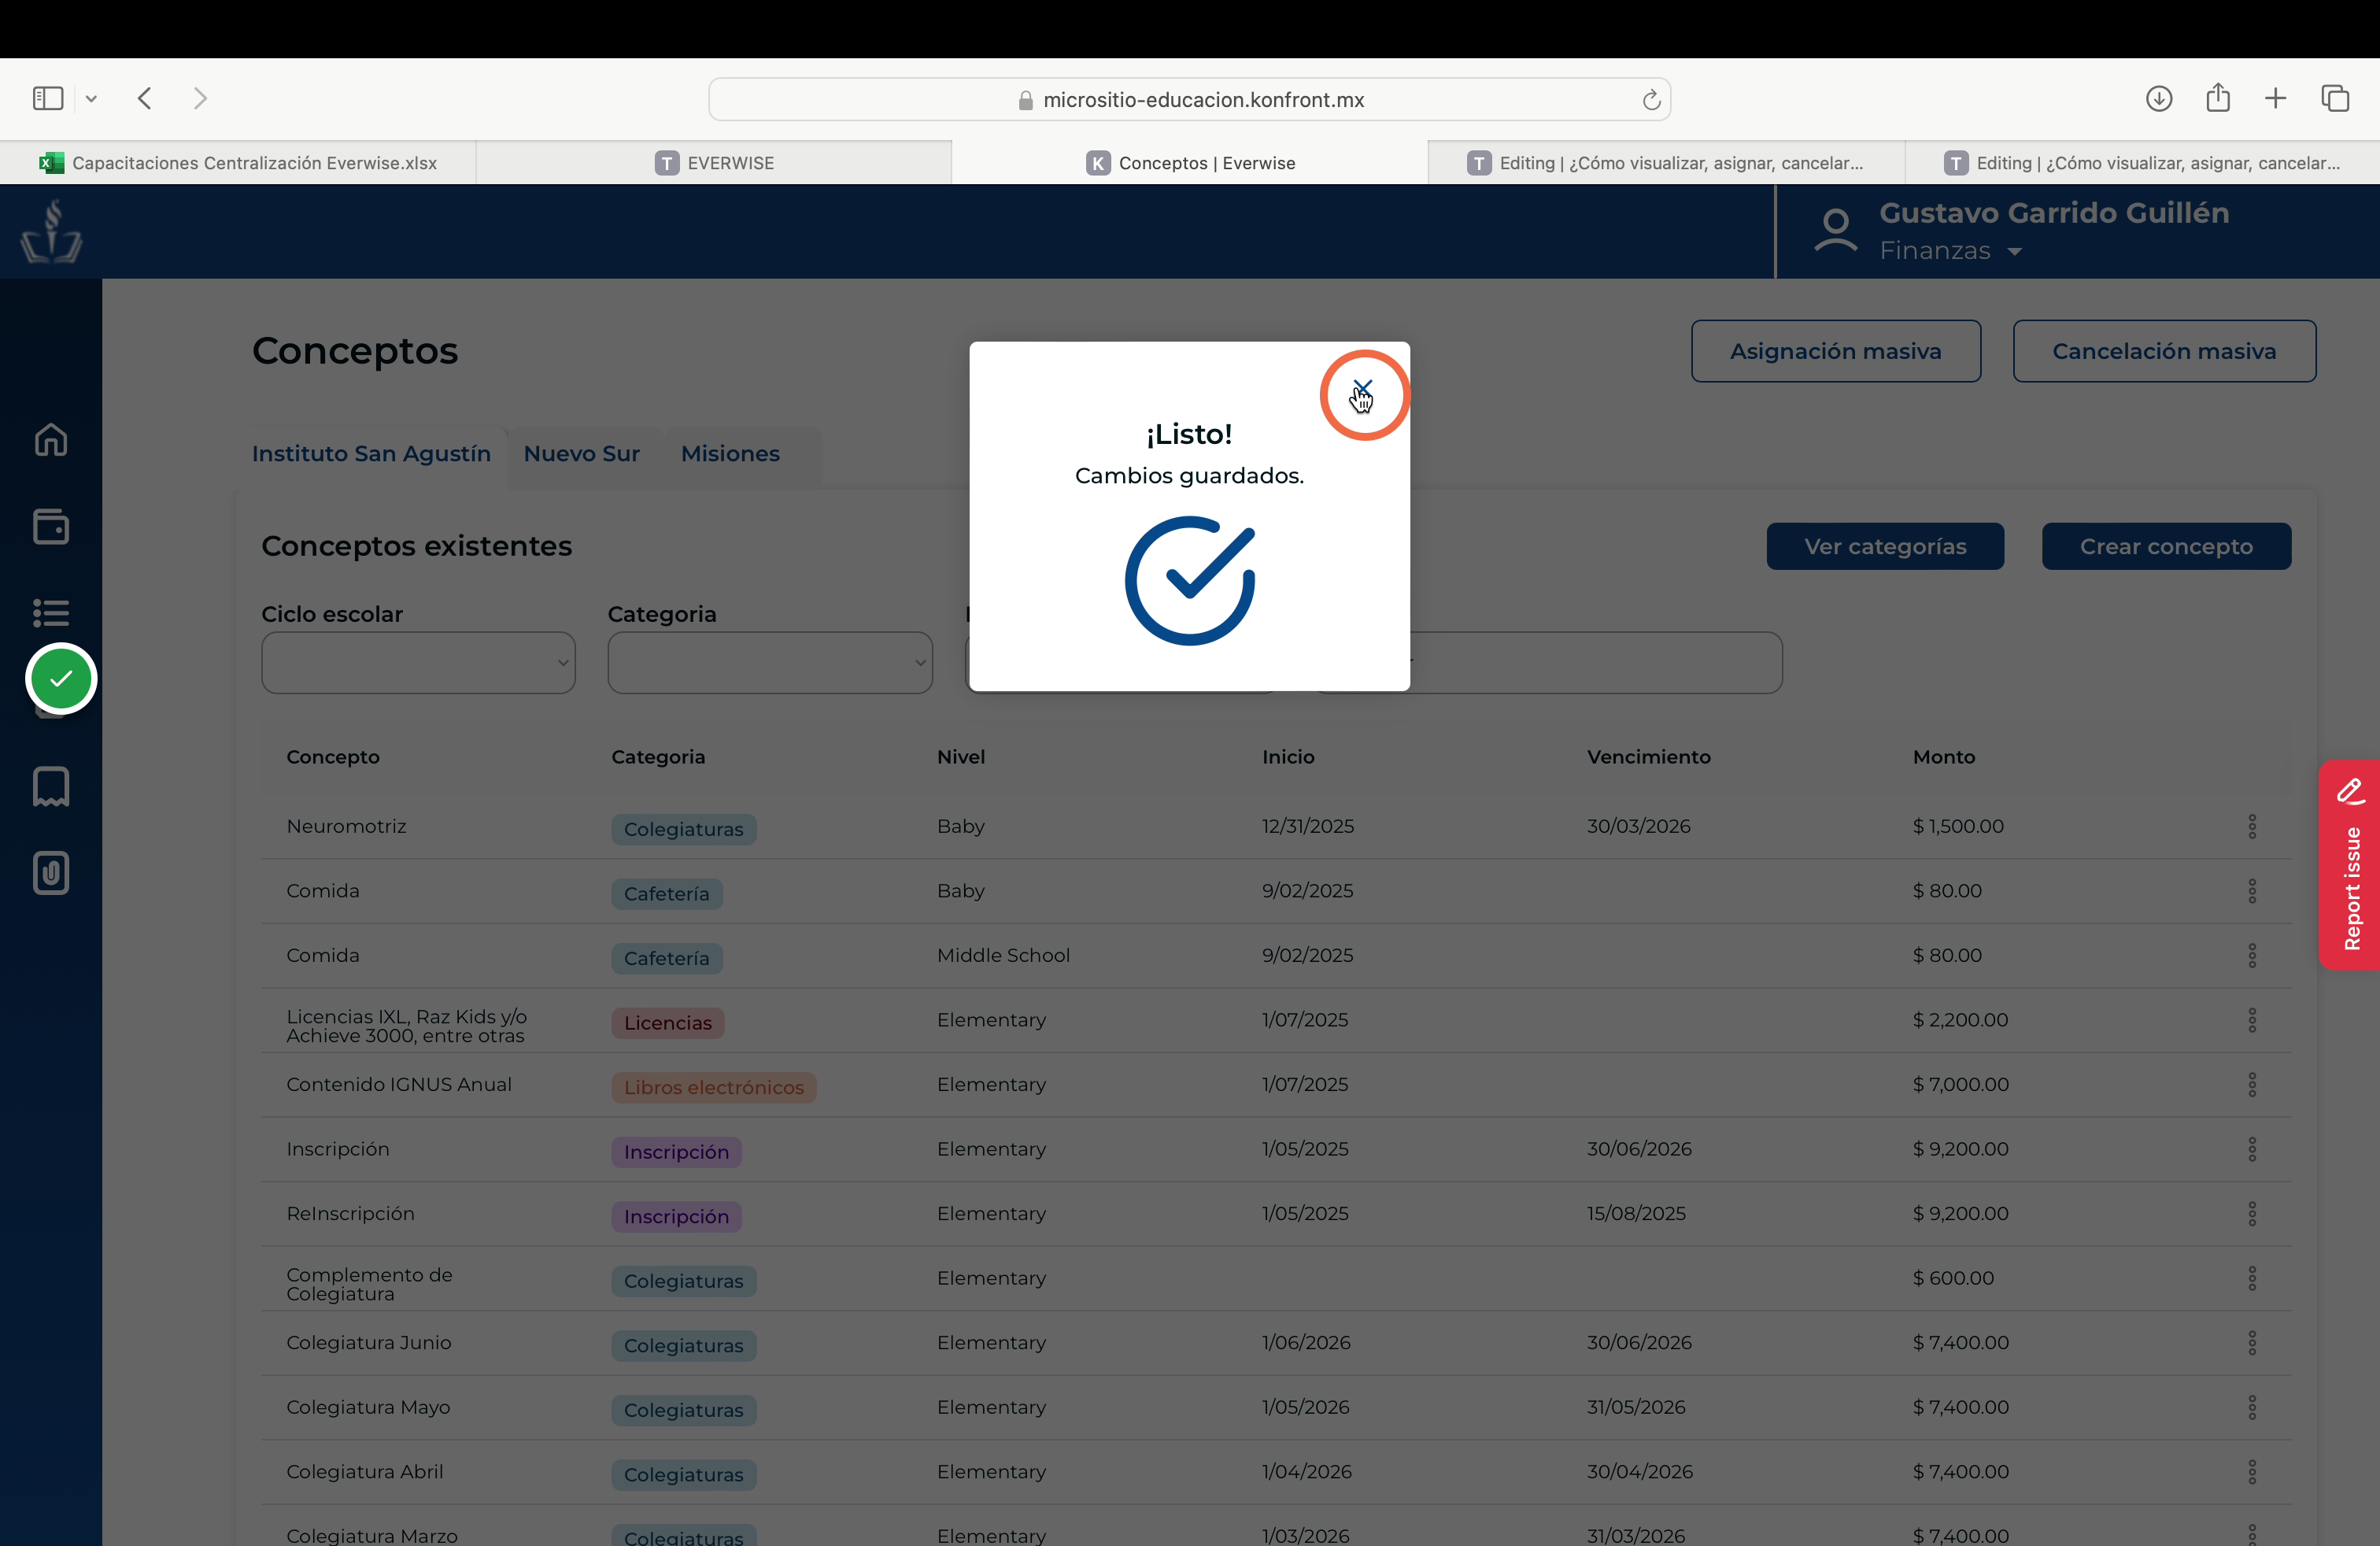The image size is (2380, 1546).
Task: Click the Libros electrónicos category tag
Action: tap(713, 1088)
